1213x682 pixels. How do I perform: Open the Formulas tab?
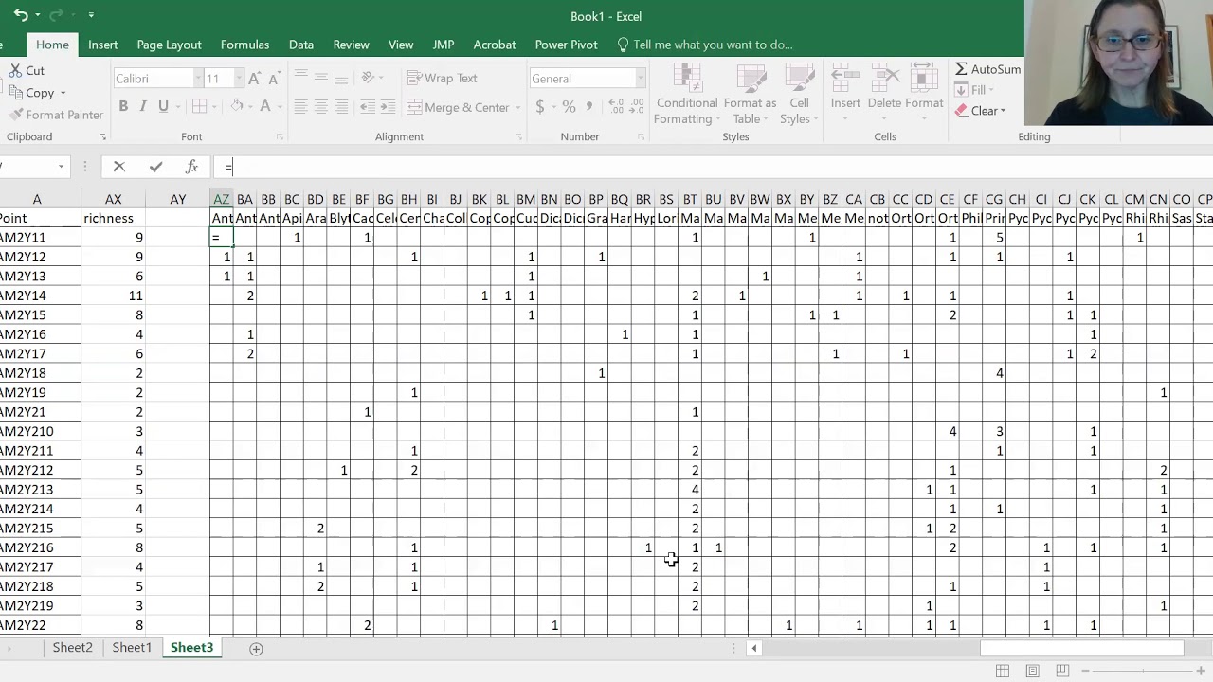[244, 45]
